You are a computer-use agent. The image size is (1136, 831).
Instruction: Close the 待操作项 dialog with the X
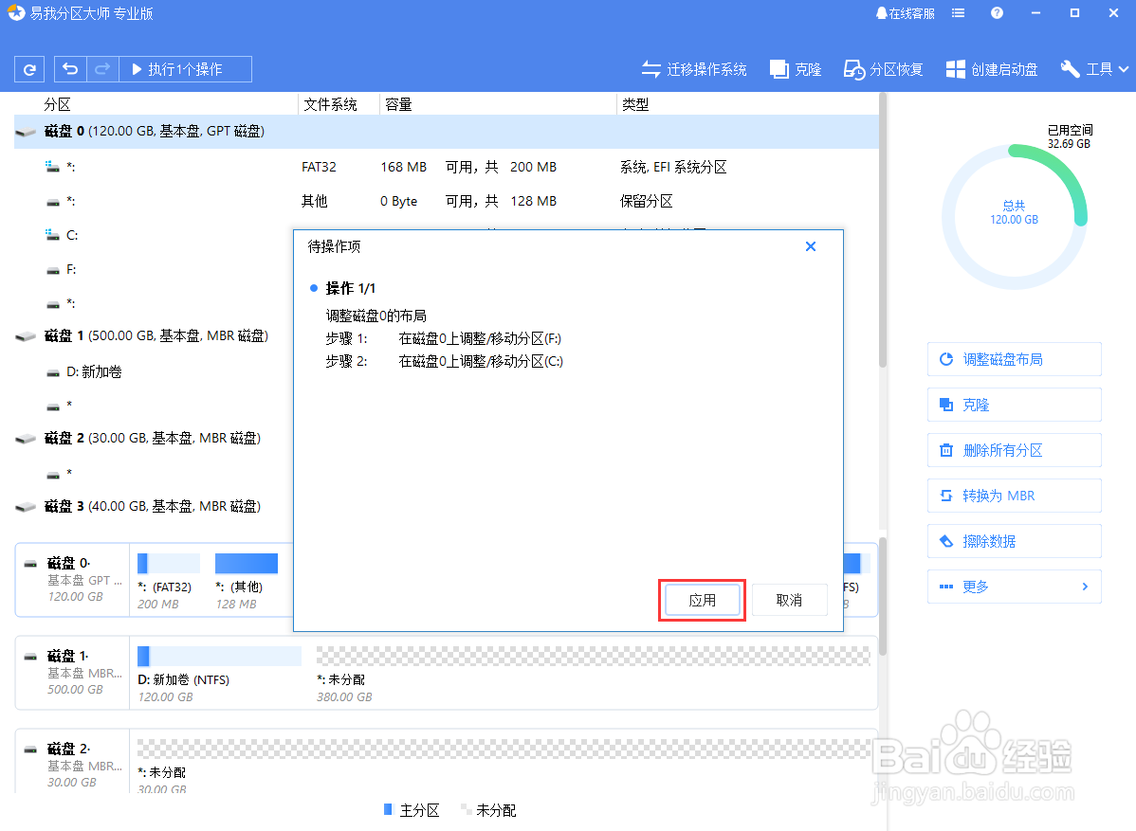811,247
